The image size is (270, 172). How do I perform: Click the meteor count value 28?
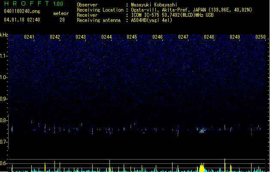[62, 20]
